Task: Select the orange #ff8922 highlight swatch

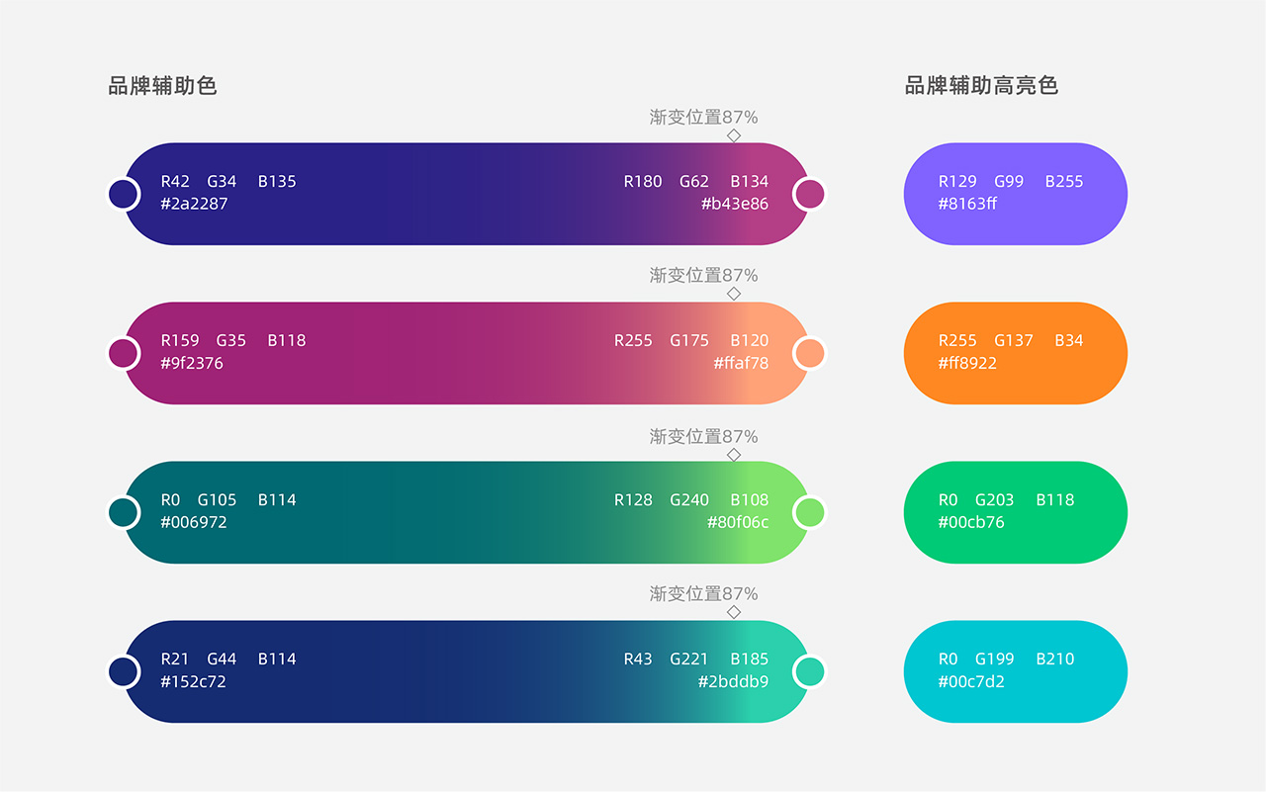Action: coord(1015,353)
